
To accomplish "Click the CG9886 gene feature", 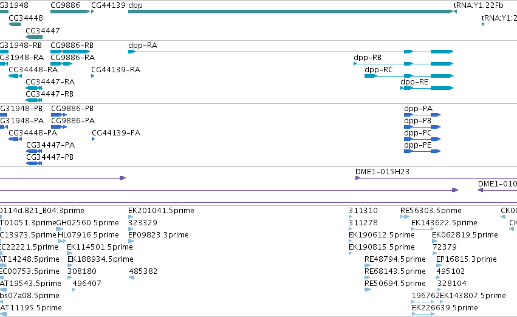I will (70, 12).
